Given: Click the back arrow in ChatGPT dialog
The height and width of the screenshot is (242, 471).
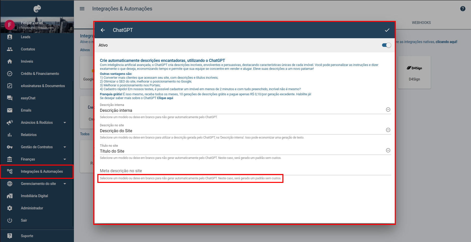Looking at the screenshot, I should (x=103, y=30).
